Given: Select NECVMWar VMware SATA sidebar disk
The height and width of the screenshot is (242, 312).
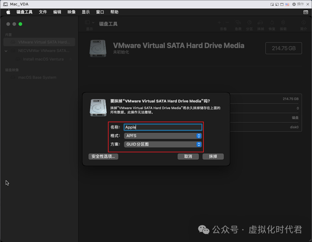Looking at the screenshot, I should (x=39, y=50).
